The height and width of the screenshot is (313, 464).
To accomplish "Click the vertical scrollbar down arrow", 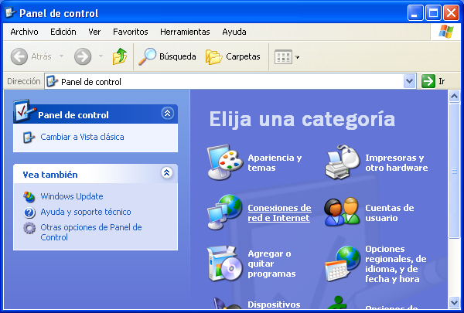I will (x=454, y=301).
